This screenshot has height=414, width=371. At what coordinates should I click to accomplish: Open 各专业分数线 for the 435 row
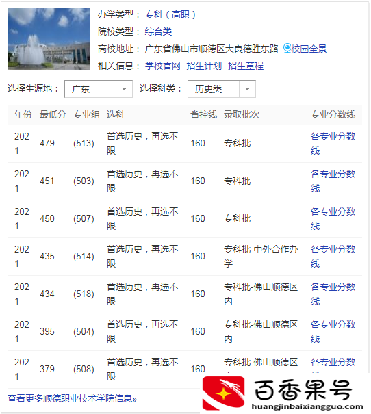click(x=333, y=257)
